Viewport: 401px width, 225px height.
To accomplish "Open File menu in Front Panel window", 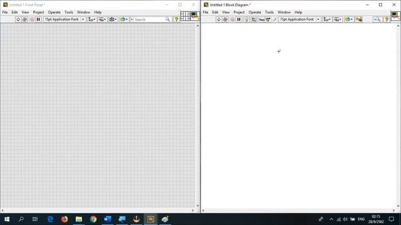I will (5, 12).
